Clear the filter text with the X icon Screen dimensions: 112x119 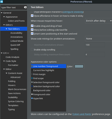pyautogui.click(x=25, y=7)
